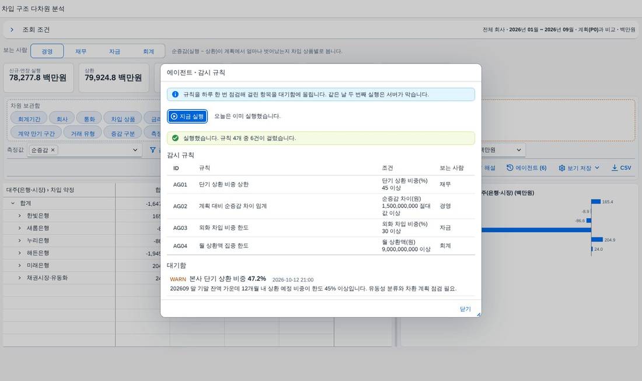The height and width of the screenshot is (381, 642).
Task: Download data with CSV icon
Action: coord(615,168)
